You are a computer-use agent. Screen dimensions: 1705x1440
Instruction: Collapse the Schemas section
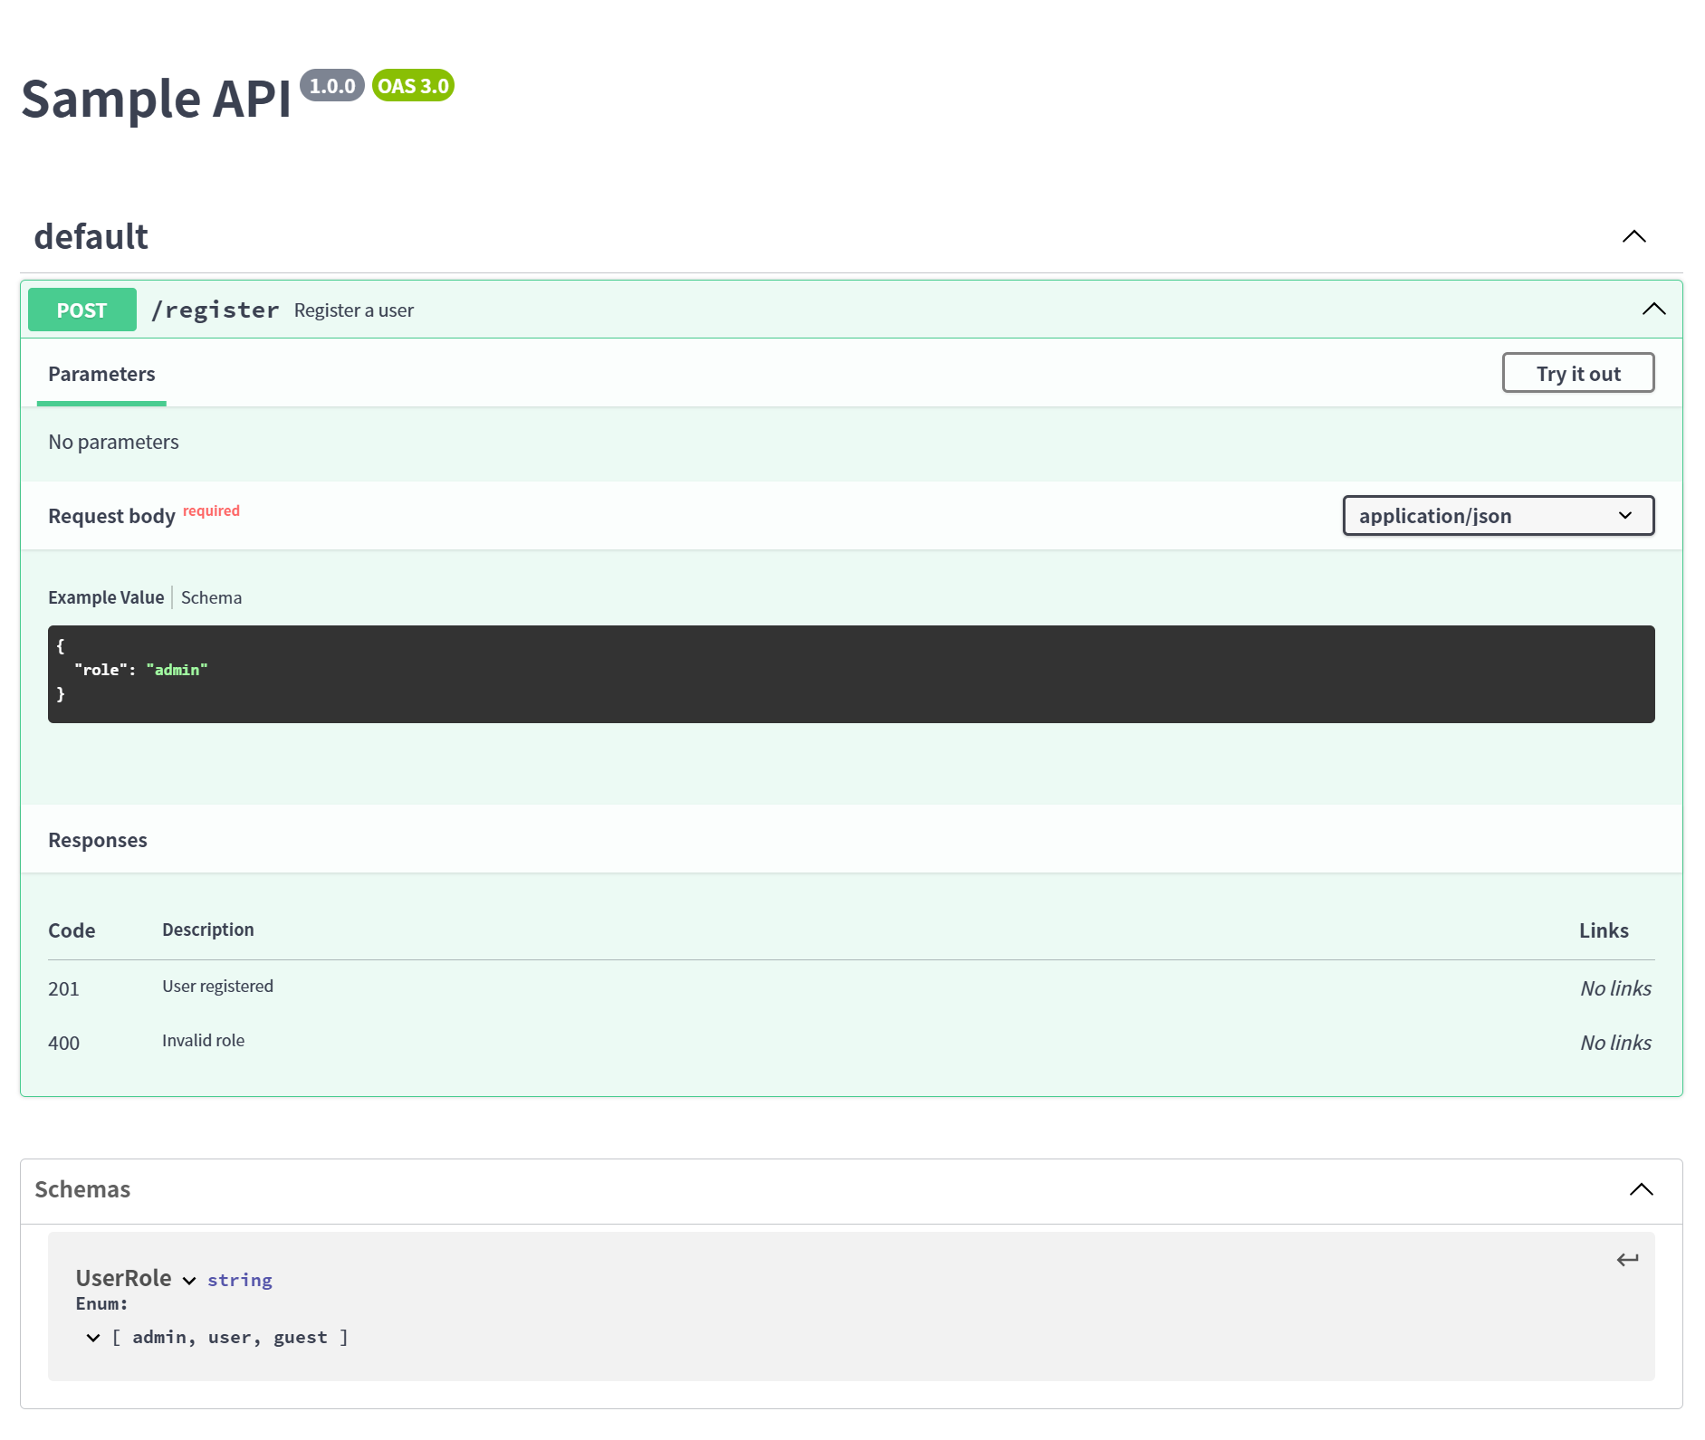pos(1641,1187)
